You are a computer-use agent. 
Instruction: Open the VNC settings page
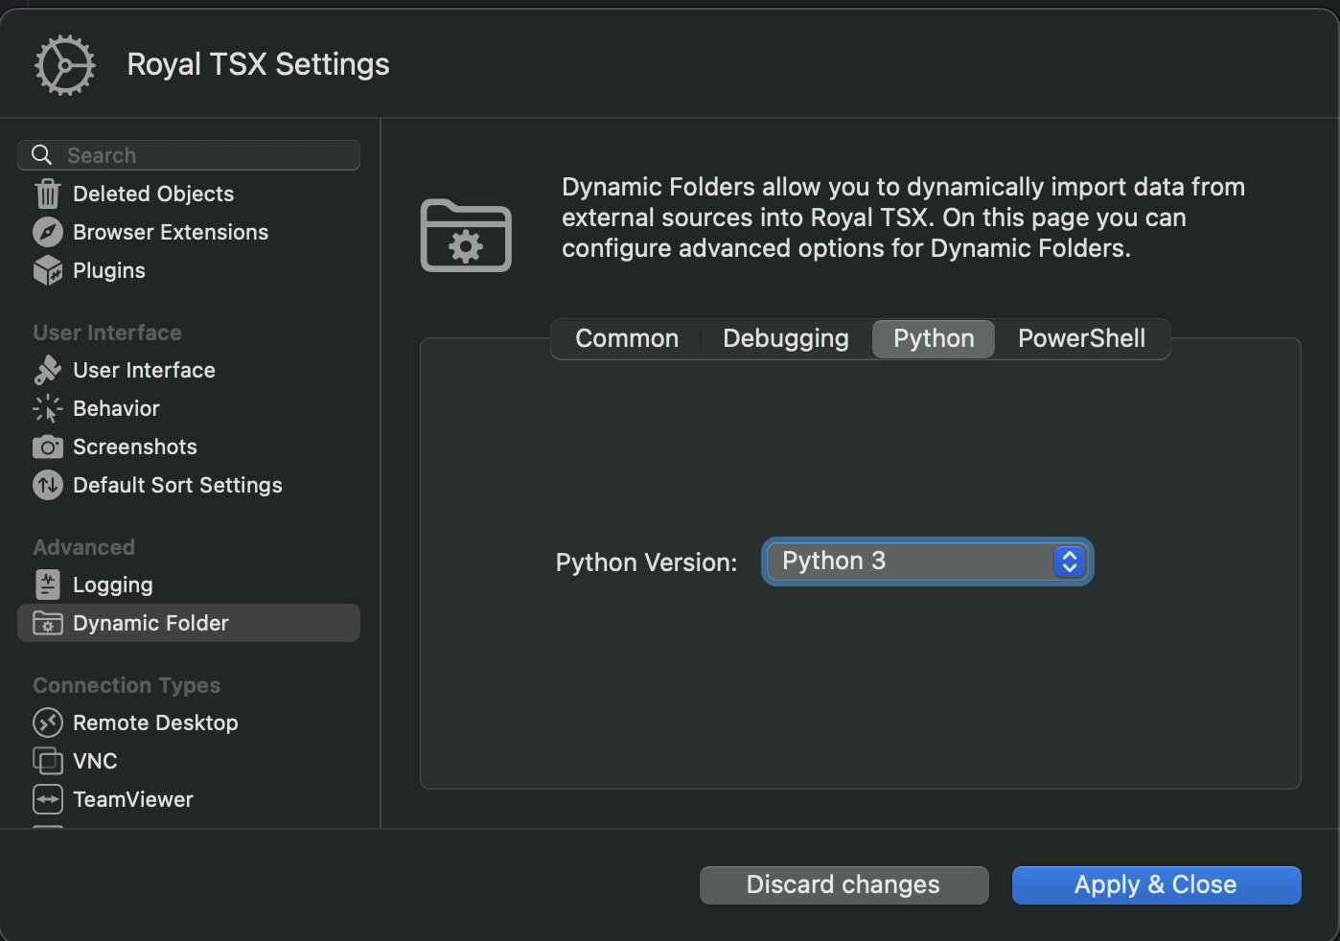pos(95,761)
